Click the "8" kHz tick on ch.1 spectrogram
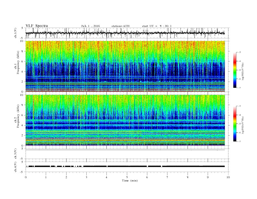 click(x=23, y=51)
